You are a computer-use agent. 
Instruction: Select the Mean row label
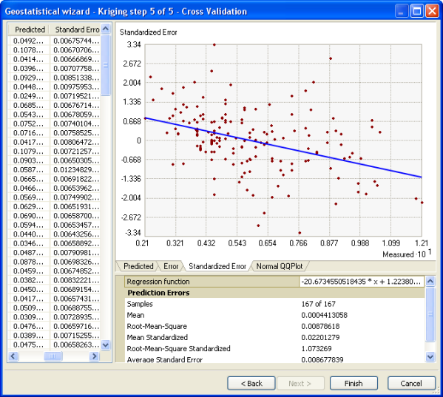click(135, 315)
